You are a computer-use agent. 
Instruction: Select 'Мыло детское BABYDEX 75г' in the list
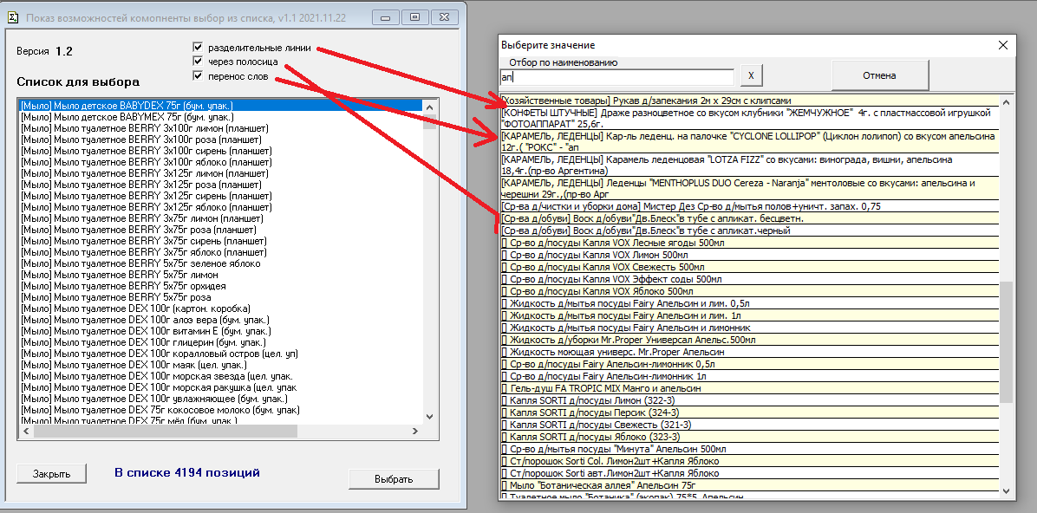tap(221, 105)
